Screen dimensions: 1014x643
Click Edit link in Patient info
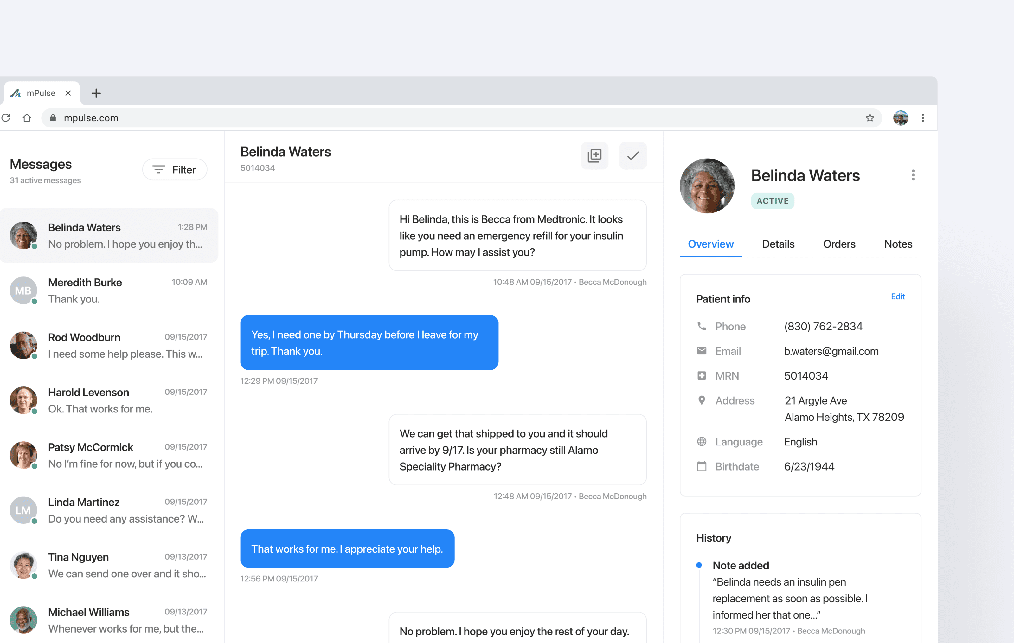click(x=897, y=296)
